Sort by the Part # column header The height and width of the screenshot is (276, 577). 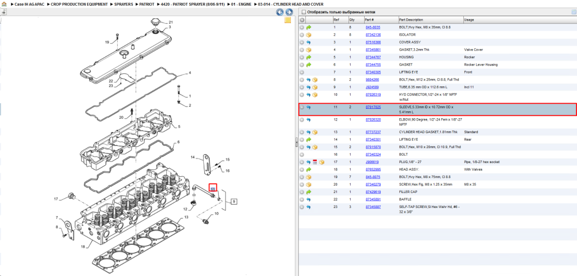pos(380,20)
